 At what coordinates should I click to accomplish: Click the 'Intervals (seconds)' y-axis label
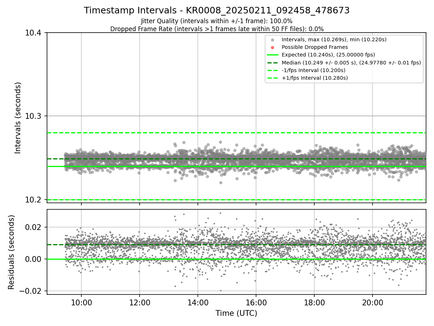coord(18,118)
